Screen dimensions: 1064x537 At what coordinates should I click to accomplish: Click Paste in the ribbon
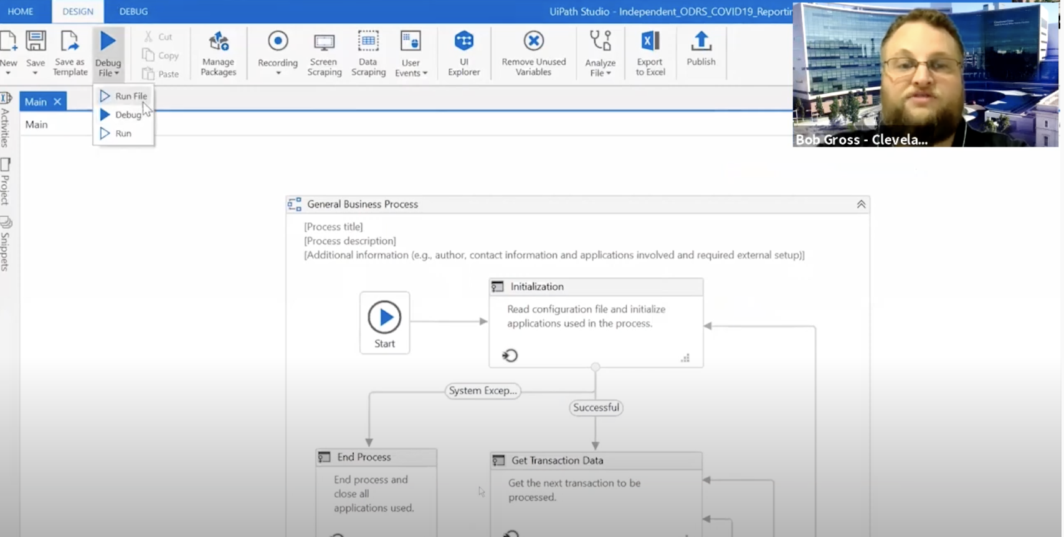pyautogui.click(x=161, y=74)
